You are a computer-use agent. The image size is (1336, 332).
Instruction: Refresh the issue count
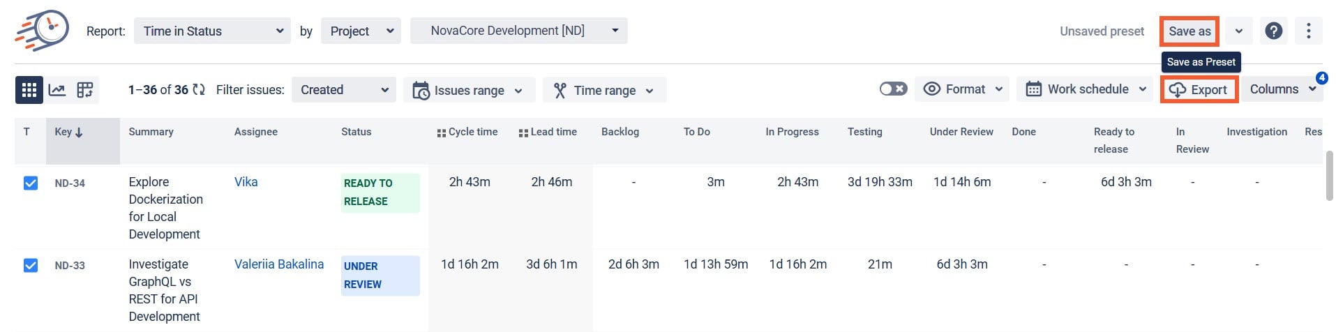(199, 90)
